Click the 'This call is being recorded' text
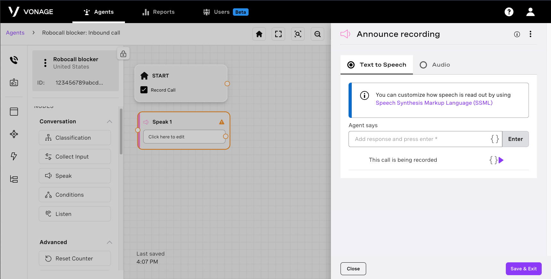This screenshot has height=279, width=551. [x=403, y=160]
